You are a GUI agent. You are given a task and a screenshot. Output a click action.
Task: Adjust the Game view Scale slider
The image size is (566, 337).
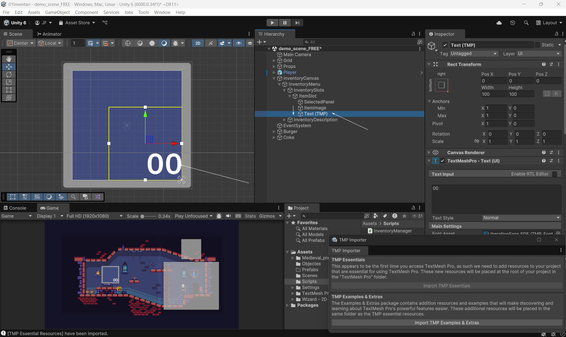(x=143, y=216)
